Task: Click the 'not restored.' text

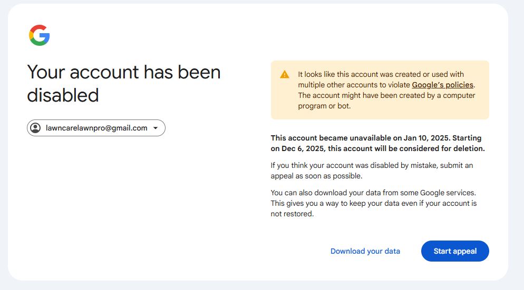Action: [292, 214]
